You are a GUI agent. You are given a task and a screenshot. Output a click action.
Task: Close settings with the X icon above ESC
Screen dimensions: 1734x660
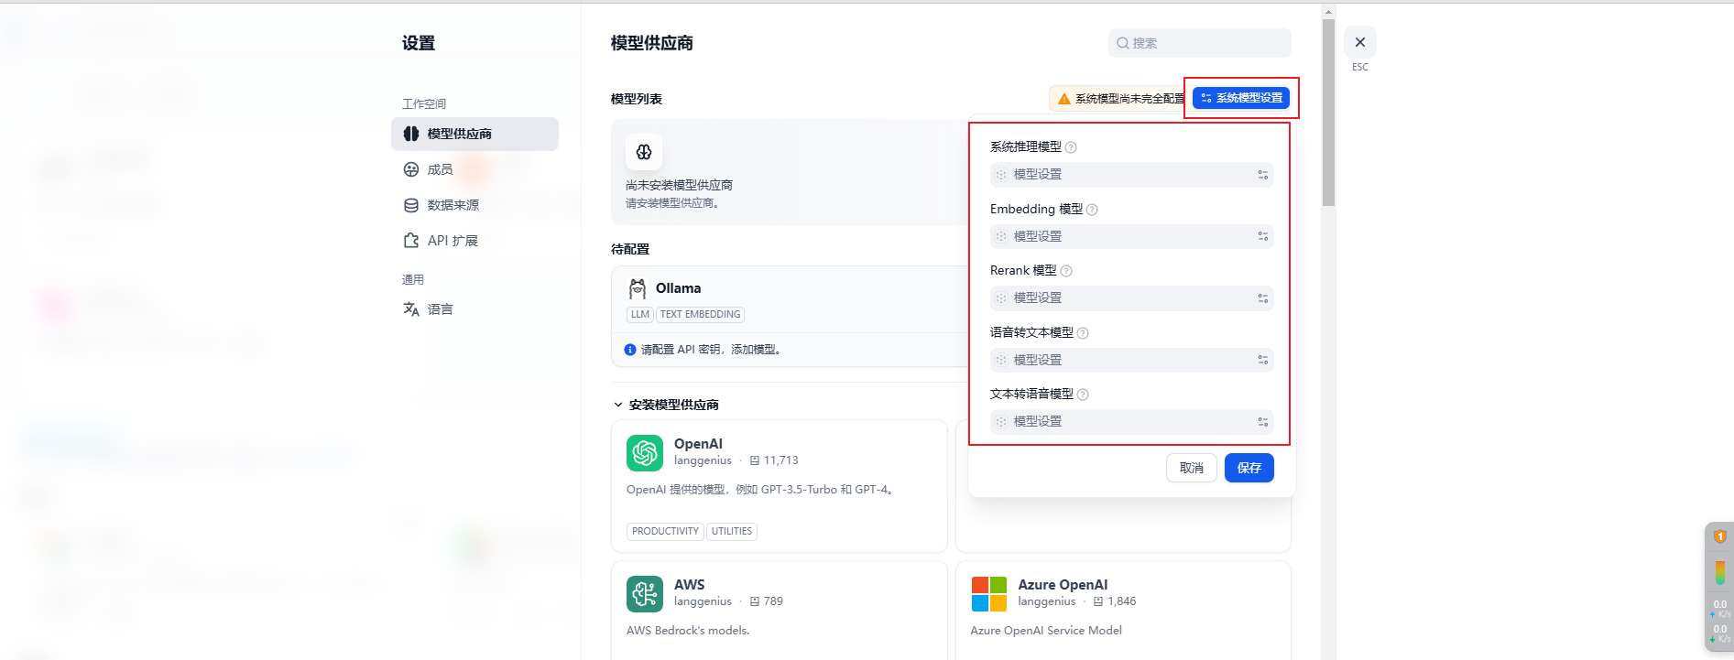(1360, 42)
